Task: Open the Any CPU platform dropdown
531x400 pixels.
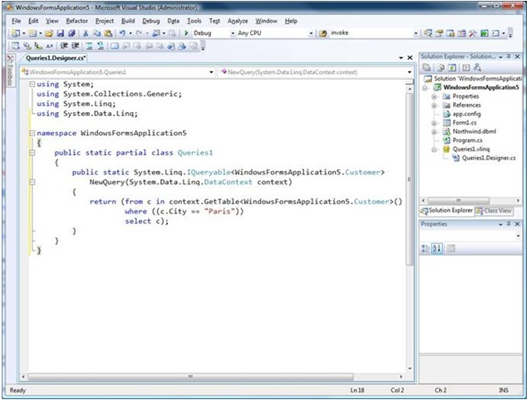Action: coord(311,33)
